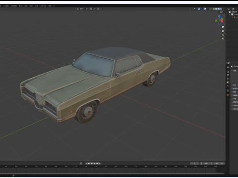Open the Texture properties tab
The width and height of the screenshot is (238, 178).
pyautogui.click(x=228, y=95)
